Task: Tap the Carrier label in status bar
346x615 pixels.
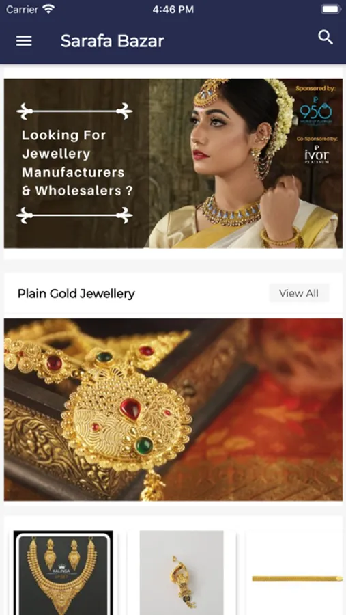Action: click(x=22, y=10)
